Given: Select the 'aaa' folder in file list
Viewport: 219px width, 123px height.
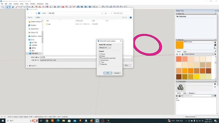Looking at the screenshot, I should click(x=48, y=24).
